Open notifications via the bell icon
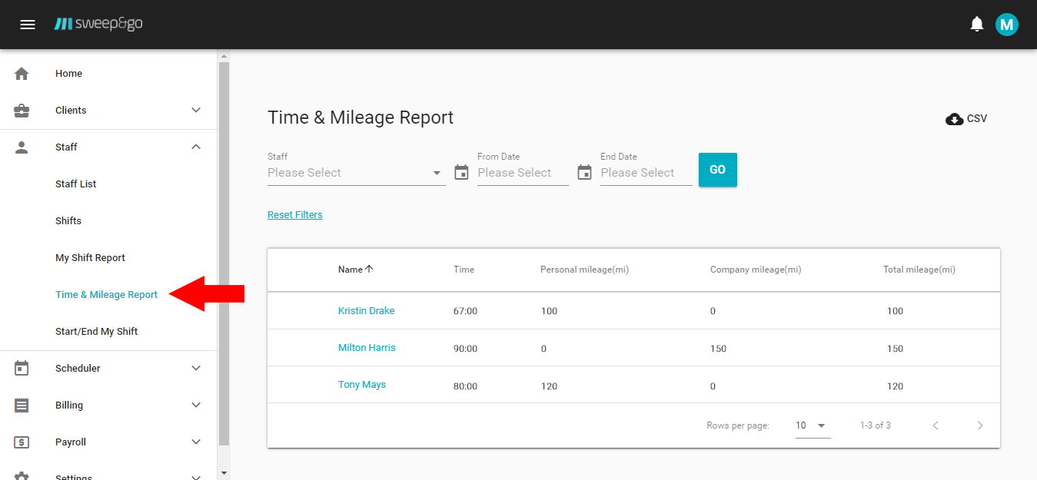This screenshot has width=1037, height=480. (976, 24)
